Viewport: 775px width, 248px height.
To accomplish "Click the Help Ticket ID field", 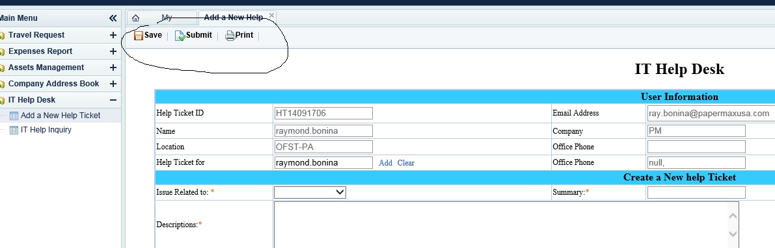I will 323,114.
